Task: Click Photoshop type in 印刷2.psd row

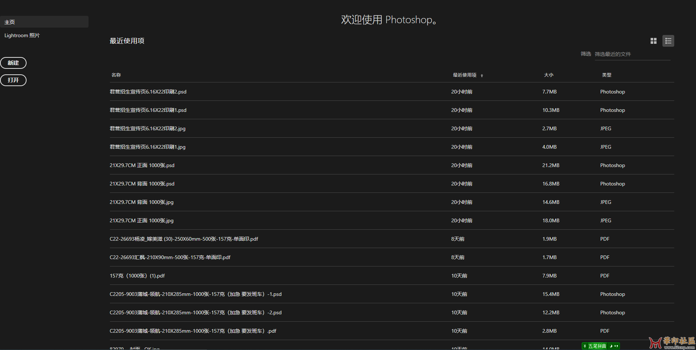Action: click(x=613, y=92)
